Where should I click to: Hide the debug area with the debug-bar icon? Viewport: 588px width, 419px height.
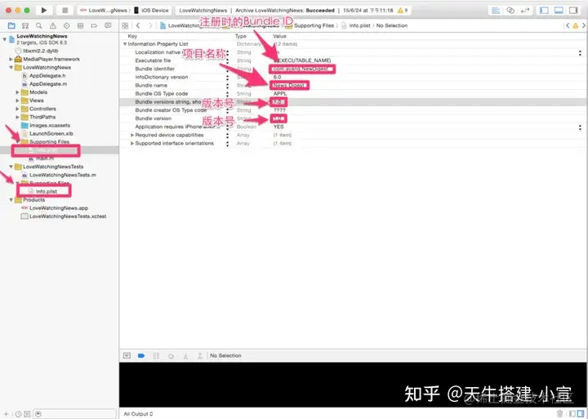[127, 355]
